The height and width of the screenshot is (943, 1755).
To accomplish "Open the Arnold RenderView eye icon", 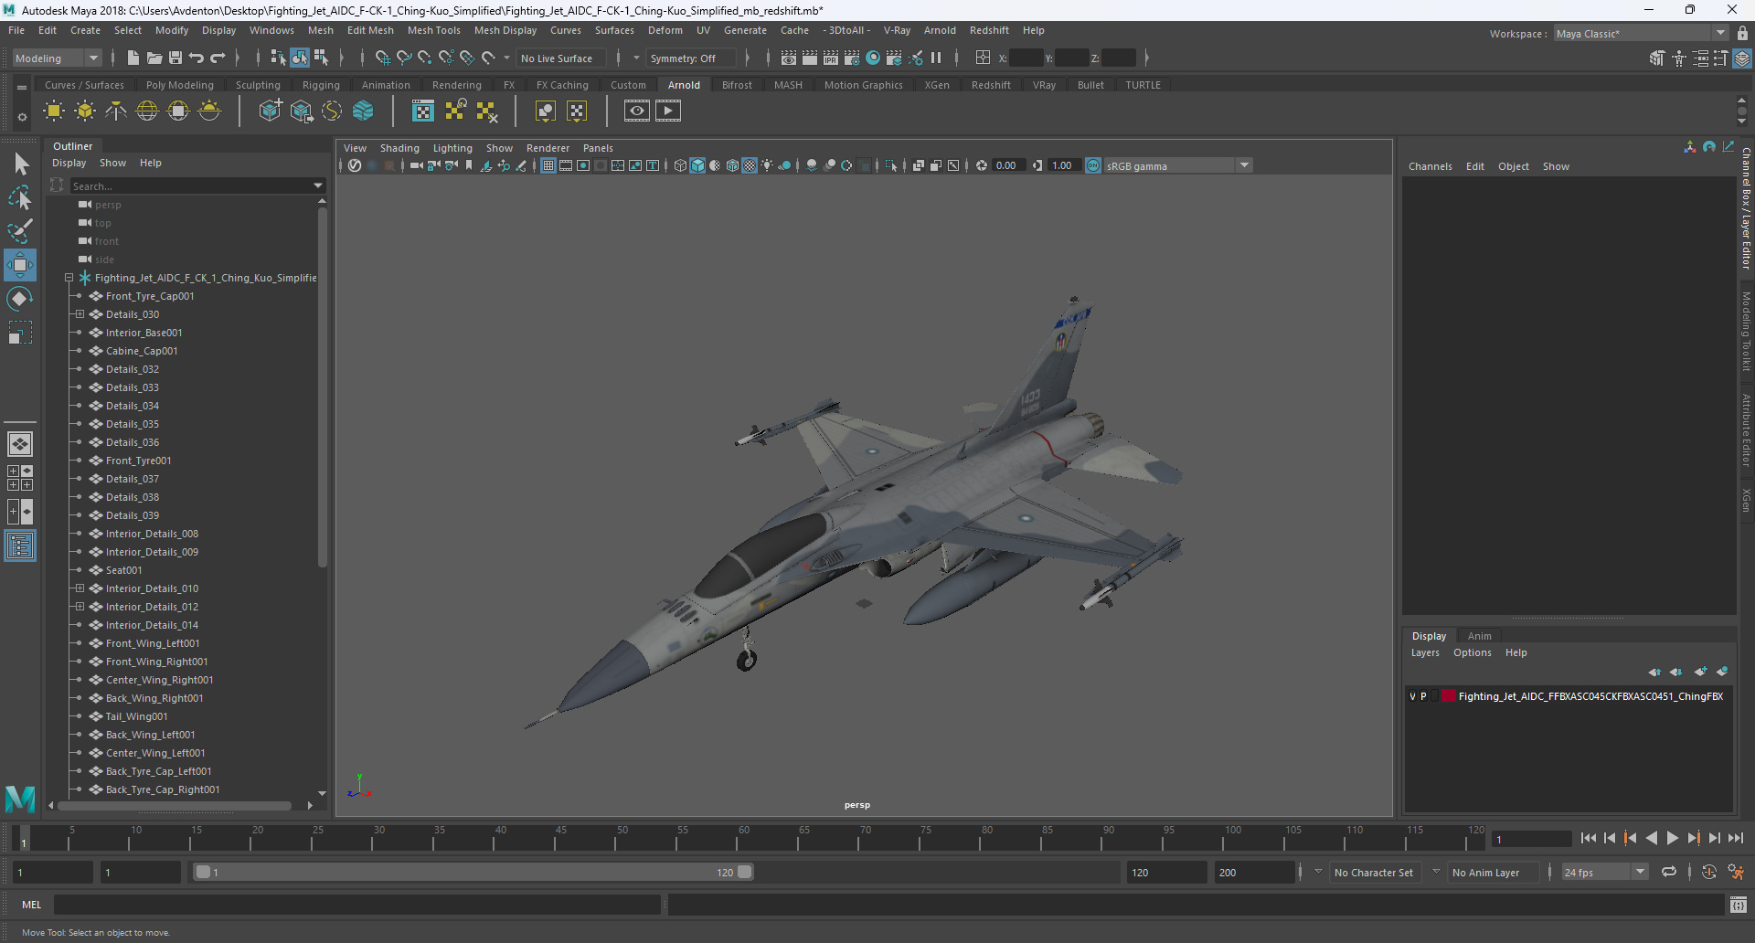I will (x=637, y=111).
